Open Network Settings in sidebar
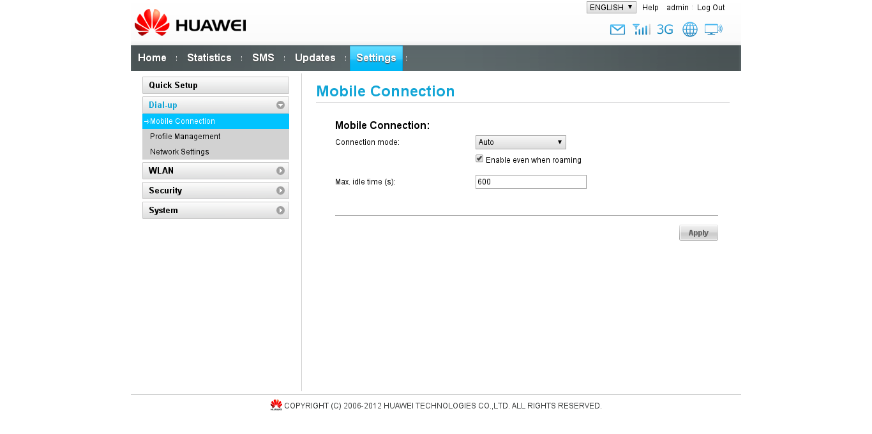Viewport: 872px width, 434px height. click(x=216, y=152)
